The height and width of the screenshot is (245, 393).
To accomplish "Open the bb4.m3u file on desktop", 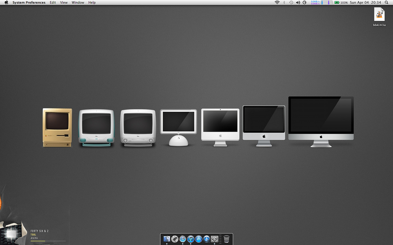I will click(x=379, y=16).
